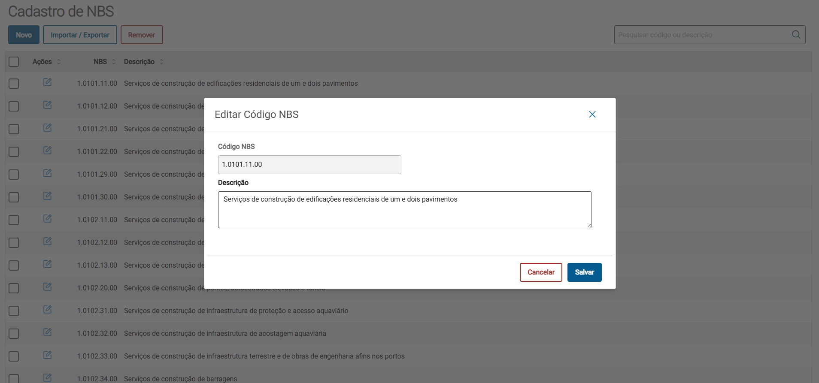Edit the 1.0102.31.00 entry via its icon
This screenshot has width=819, height=383.
point(47,310)
